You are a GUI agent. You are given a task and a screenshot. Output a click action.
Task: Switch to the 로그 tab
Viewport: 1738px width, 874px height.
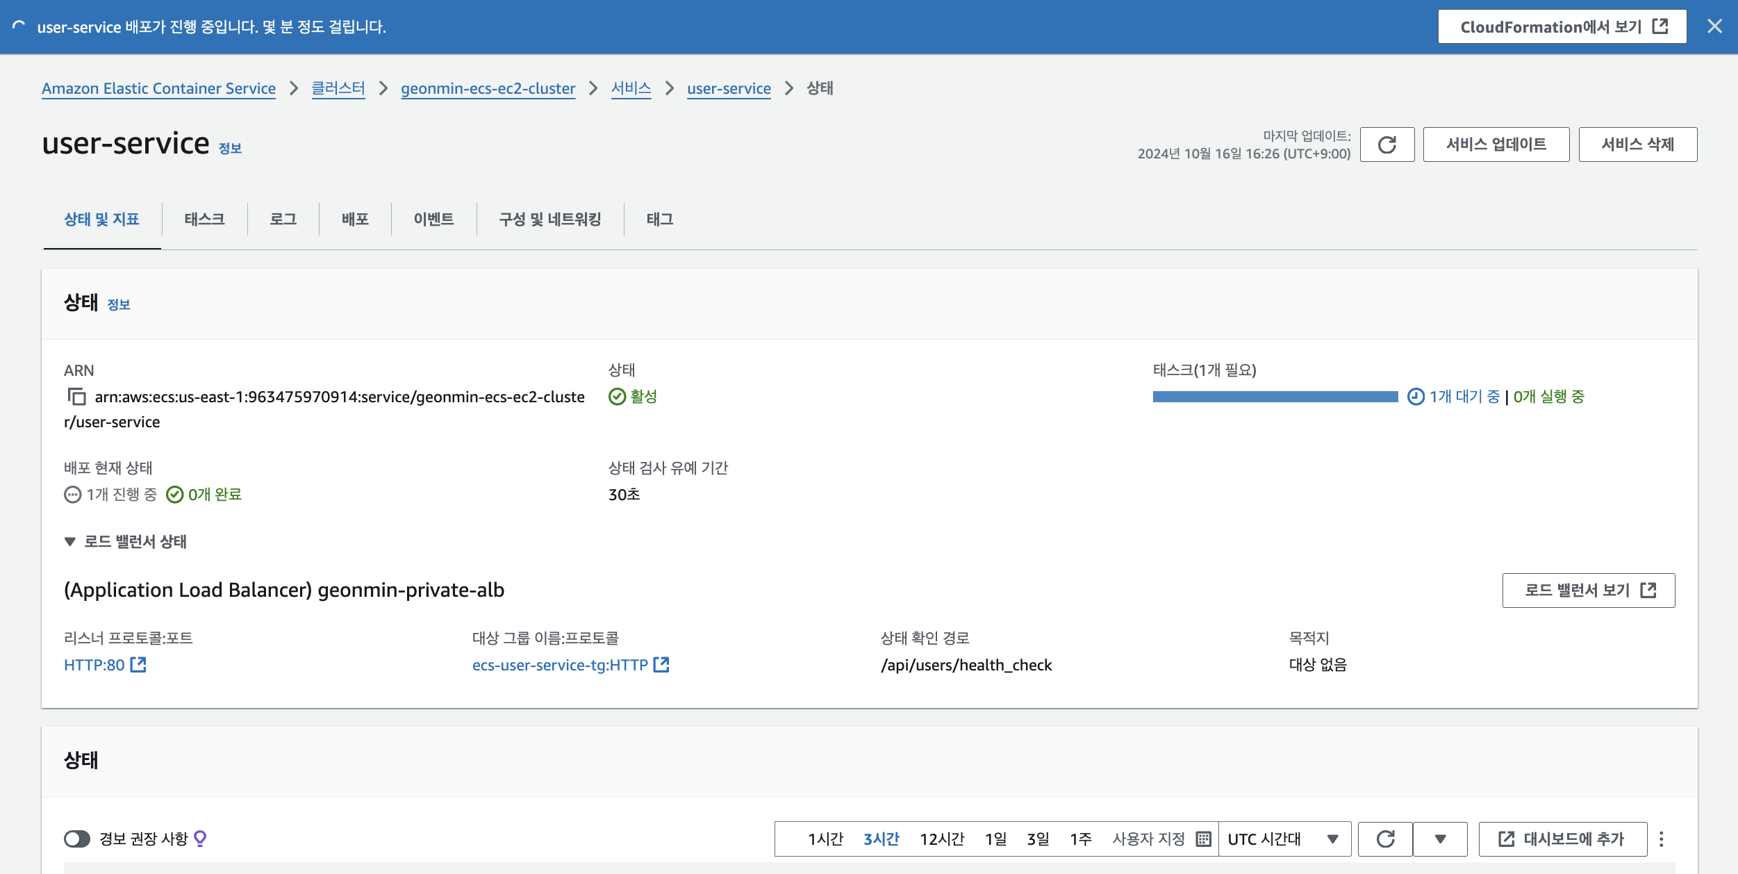pyautogui.click(x=283, y=220)
